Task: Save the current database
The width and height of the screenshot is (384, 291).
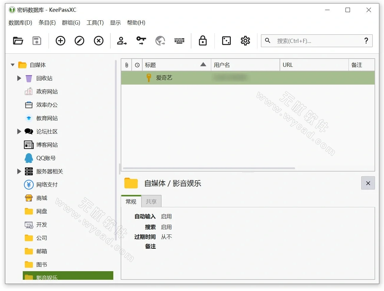Action: [x=37, y=41]
